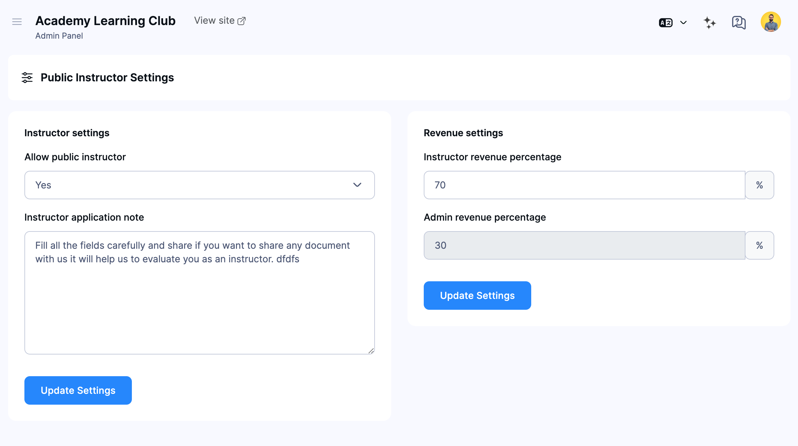
Task: Open the help chat icon
Action: click(x=738, y=22)
